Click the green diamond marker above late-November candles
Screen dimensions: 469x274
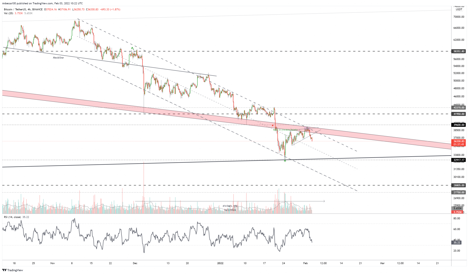tap(132, 48)
